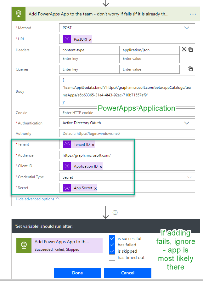The height and width of the screenshot is (281, 203).
Task: Enable the 'has timed out' checkbox
Action: 112,257
